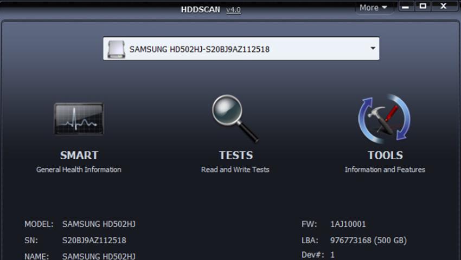Click the SMART label
Image resolution: width=461 pixels, height=260 pixels.
point(79,155)
